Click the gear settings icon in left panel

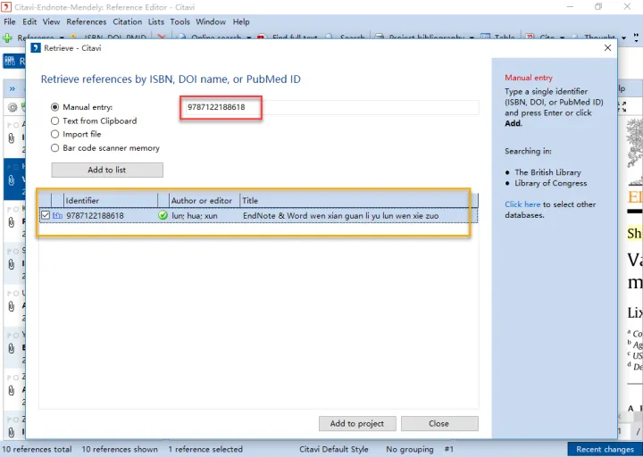coord(13,107)
